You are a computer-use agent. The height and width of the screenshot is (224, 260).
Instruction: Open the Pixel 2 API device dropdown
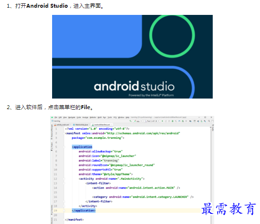tap(152, 121)
